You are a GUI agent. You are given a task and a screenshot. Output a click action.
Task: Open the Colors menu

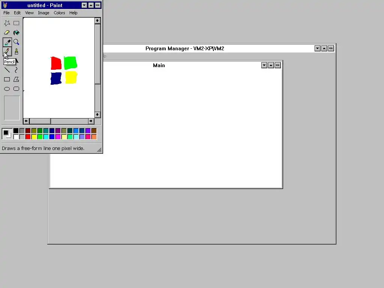pos(59,13)
